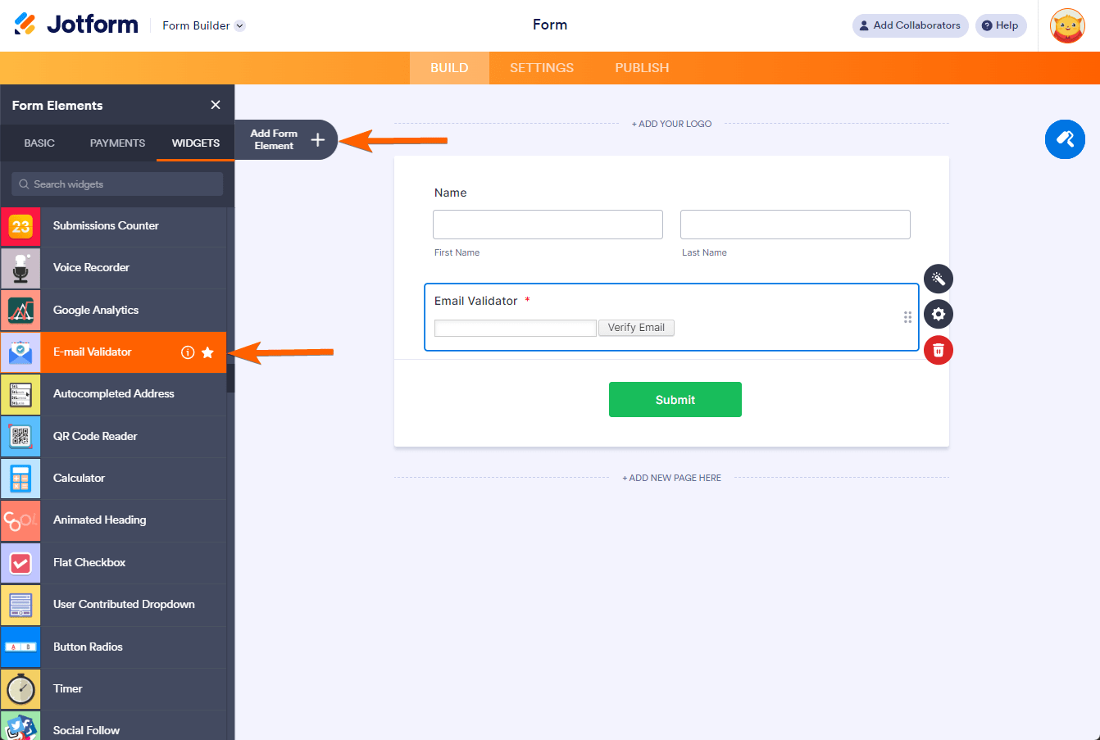Click the Email Validator text input
The width and height of the screenshot is (1100, 740).
pyautogui.click(x=515, y=328)
